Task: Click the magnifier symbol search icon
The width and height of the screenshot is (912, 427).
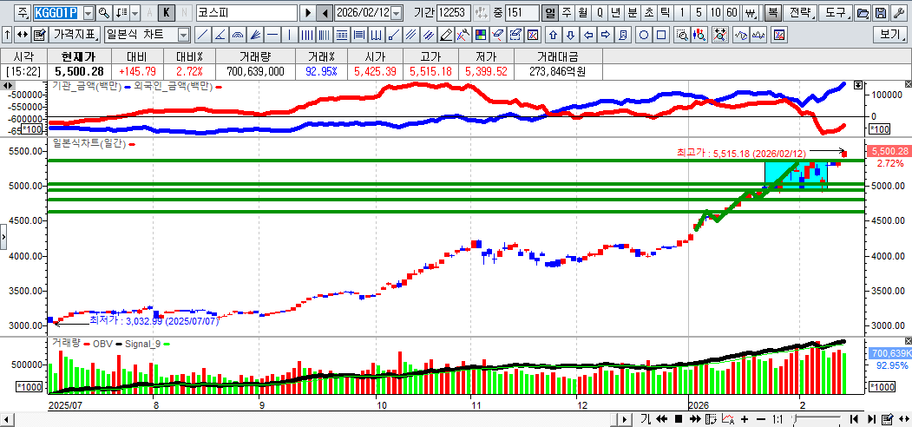Action: [104, 13]
